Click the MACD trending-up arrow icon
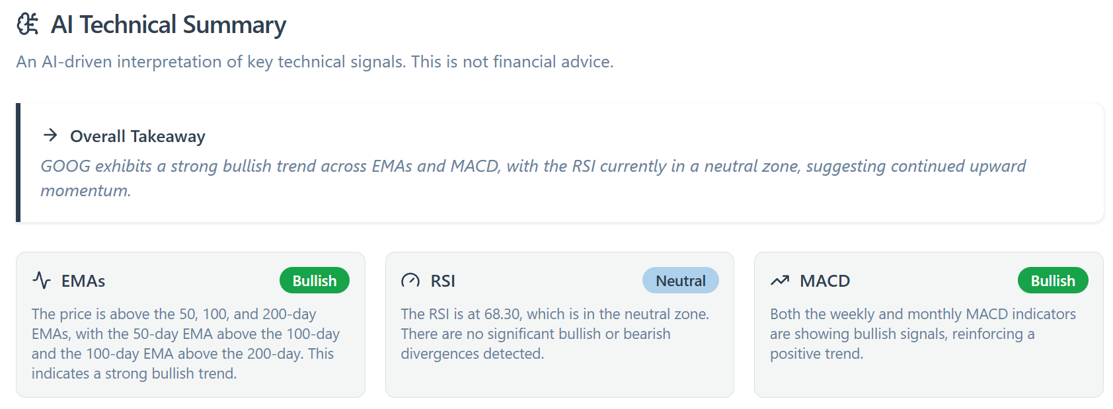 [780, 281]
